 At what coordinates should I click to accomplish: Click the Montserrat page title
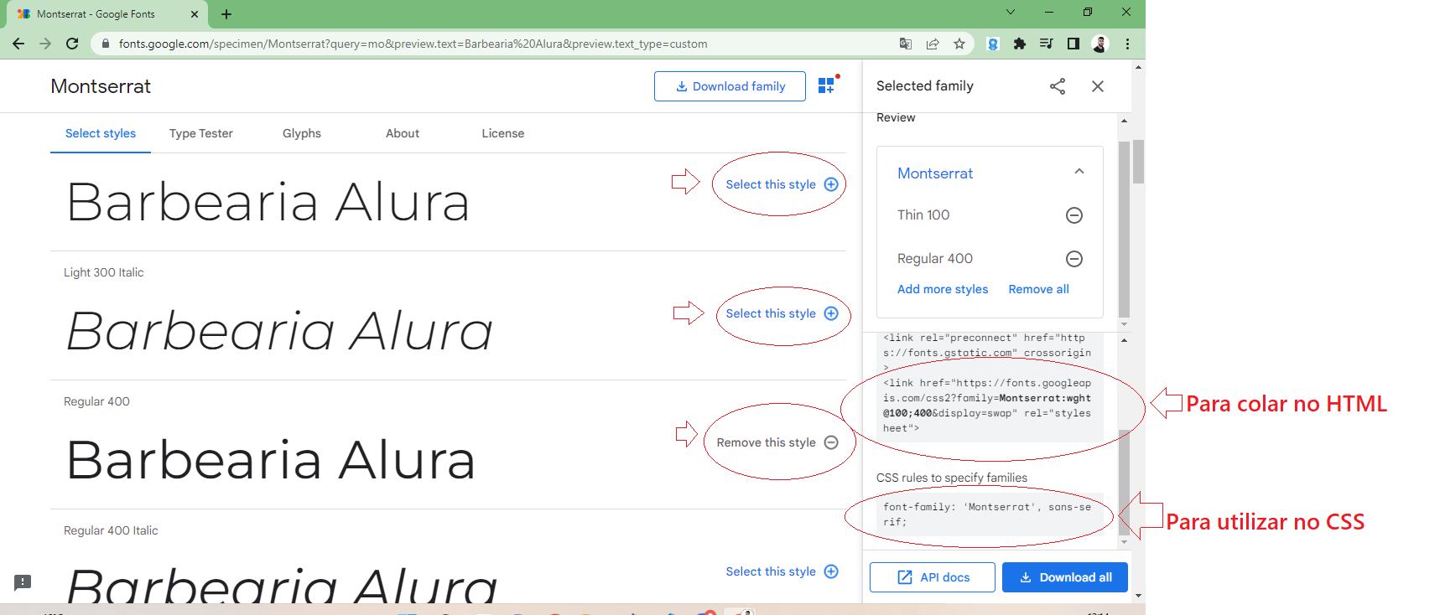(x=101, y=86)
